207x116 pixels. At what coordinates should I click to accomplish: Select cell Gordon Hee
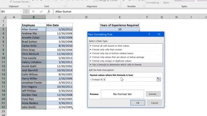point(34,95)
